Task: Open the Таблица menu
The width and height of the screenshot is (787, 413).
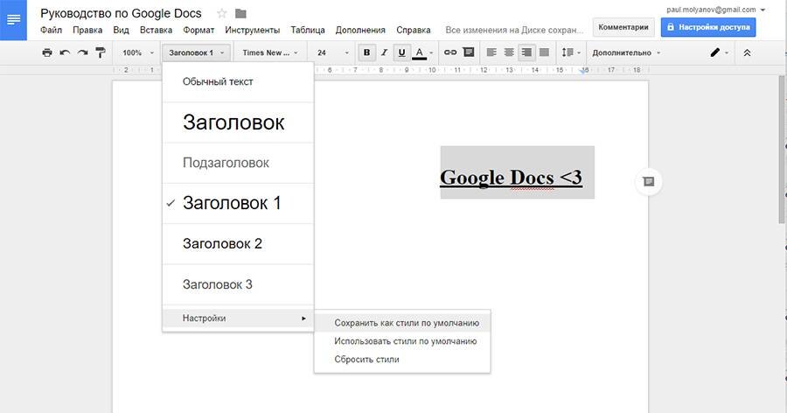Action: [x=308, y=30]
